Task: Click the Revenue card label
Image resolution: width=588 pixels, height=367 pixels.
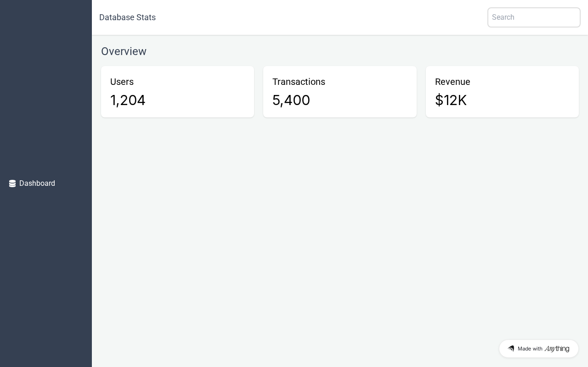Action: [452, 82]
